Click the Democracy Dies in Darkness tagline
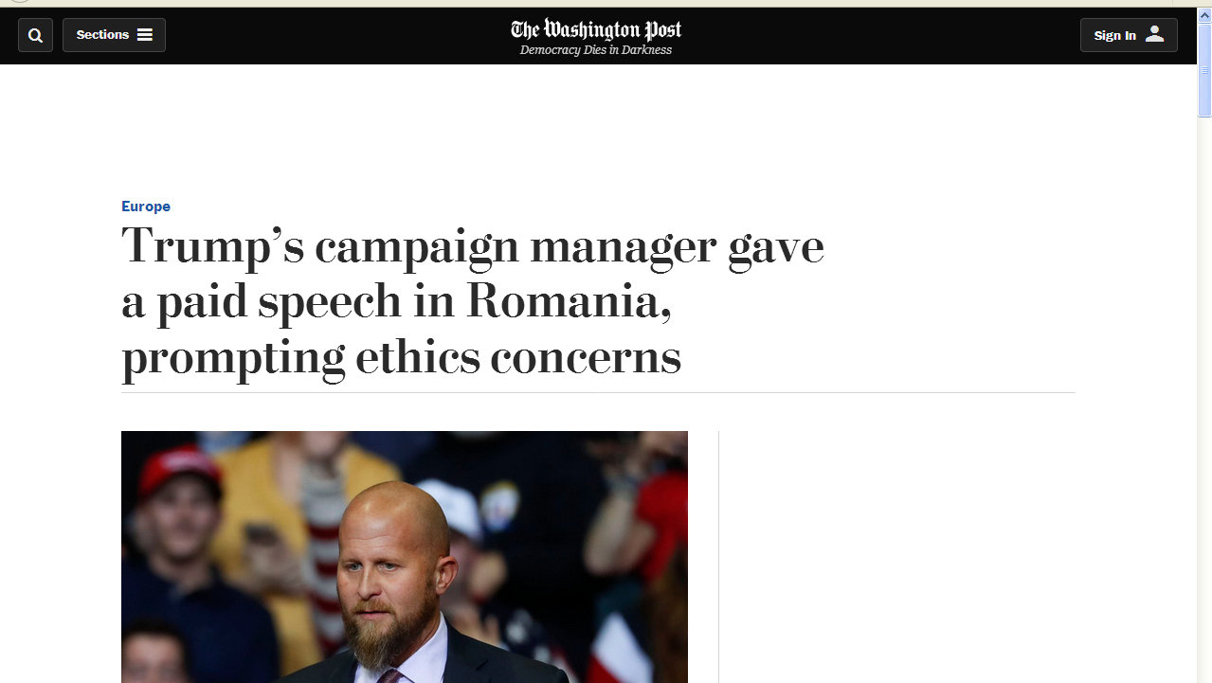 pyautogui.click(x=596, y=50)
